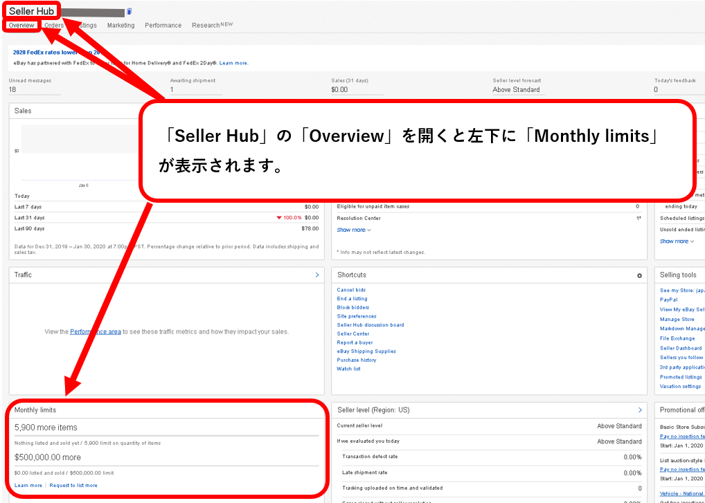Open Manage Store link
This screenshot has width=705, height=503.
(x=677, y=320)
